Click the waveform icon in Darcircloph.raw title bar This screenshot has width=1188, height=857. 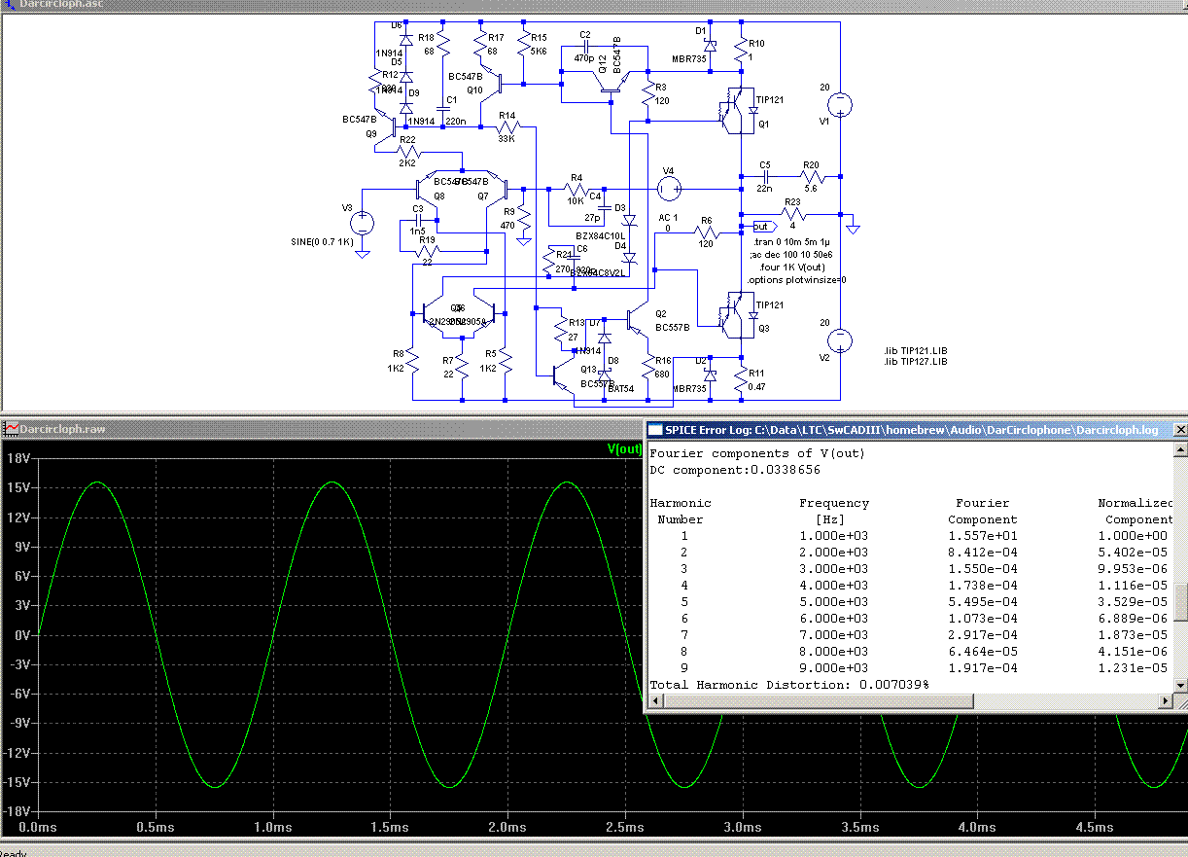(11, 428)
